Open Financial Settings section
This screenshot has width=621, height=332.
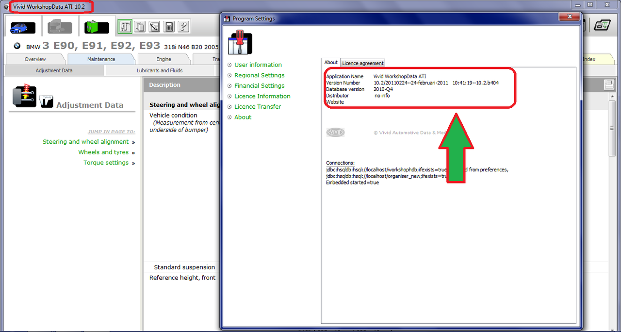click(259, 85)
